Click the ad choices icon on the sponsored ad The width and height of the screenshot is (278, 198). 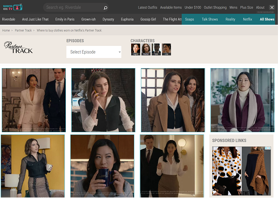[268, 148]
